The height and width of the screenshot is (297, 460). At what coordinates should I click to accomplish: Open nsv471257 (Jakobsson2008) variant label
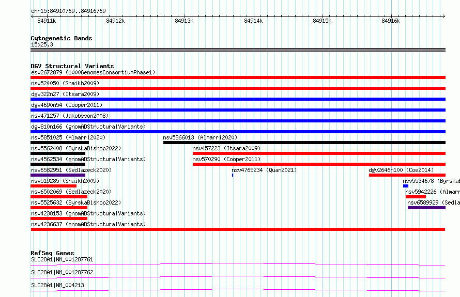70,116
